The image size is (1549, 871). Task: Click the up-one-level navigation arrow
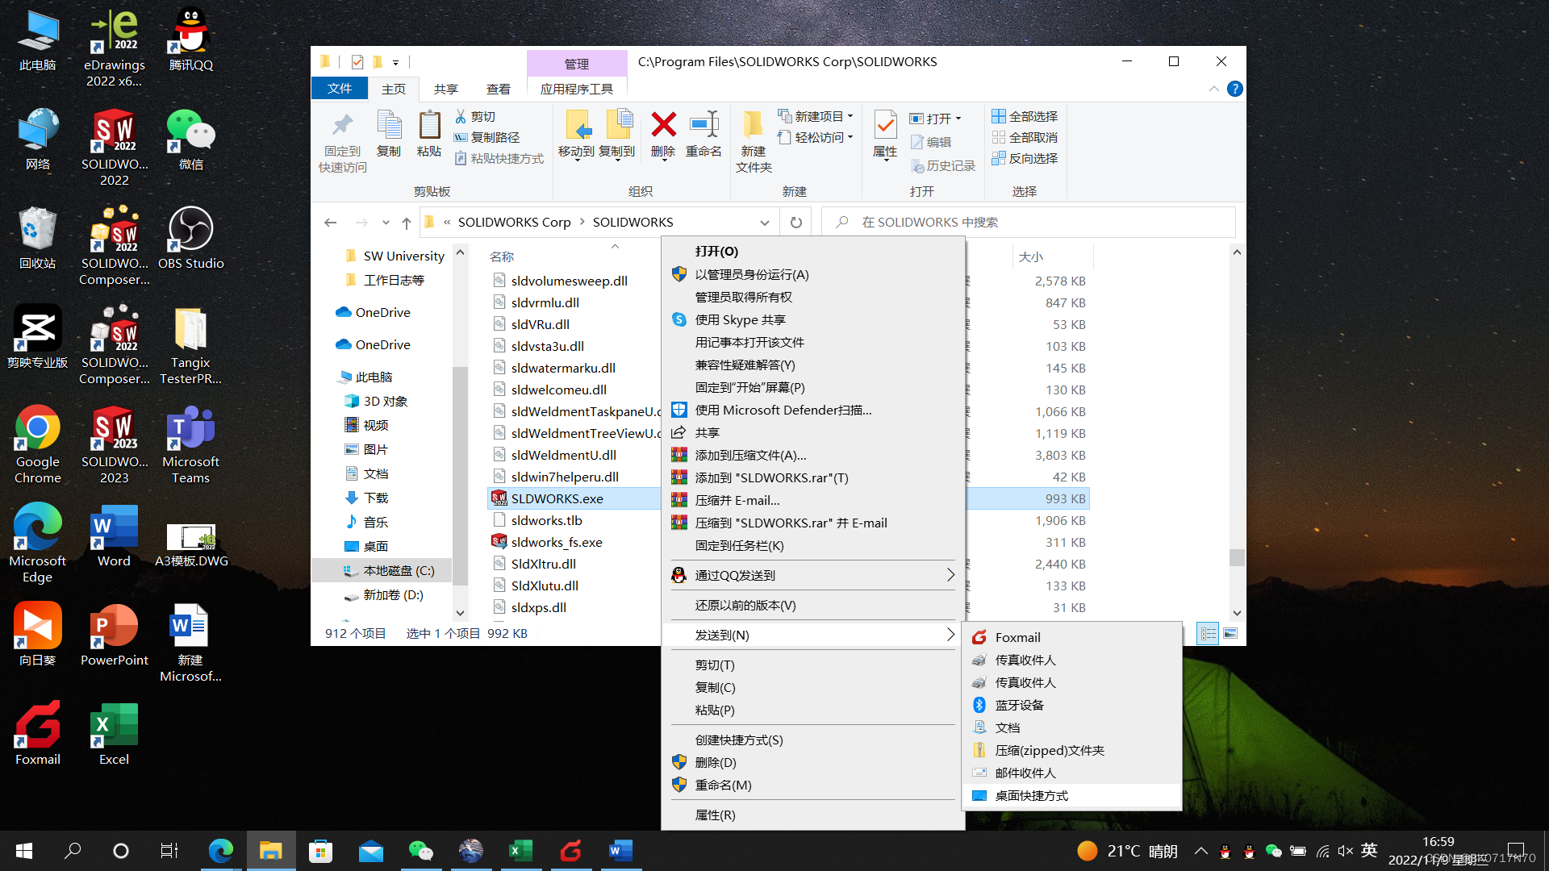pyautogui.click(x=406, y=223)
